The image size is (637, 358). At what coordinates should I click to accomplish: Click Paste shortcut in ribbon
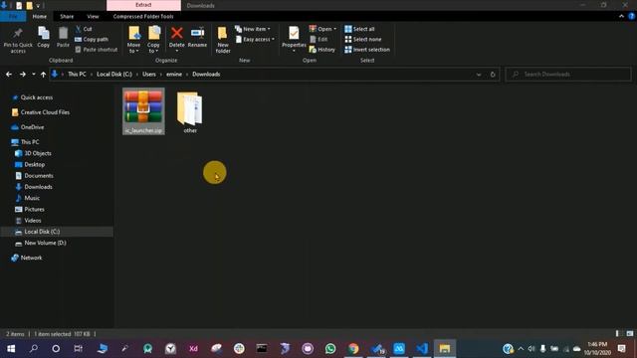[97, 50]
